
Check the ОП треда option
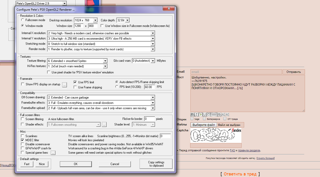coord(225,119)
